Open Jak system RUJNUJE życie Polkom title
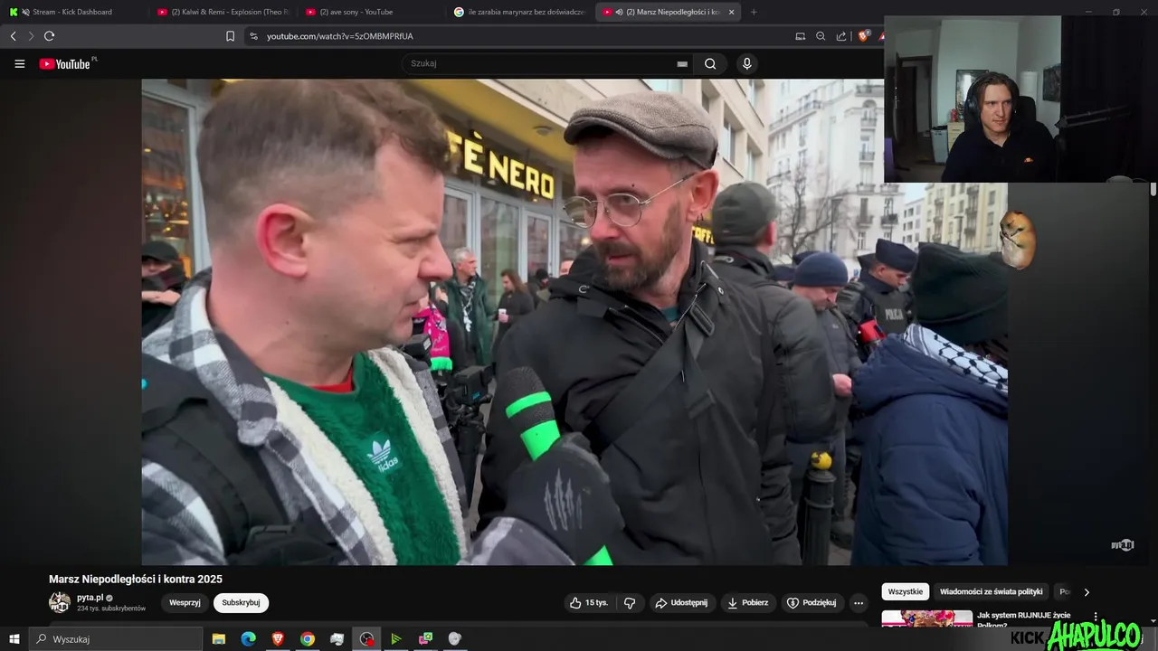Screen dimensions: 1158x651 click(x=1024, y=619)
